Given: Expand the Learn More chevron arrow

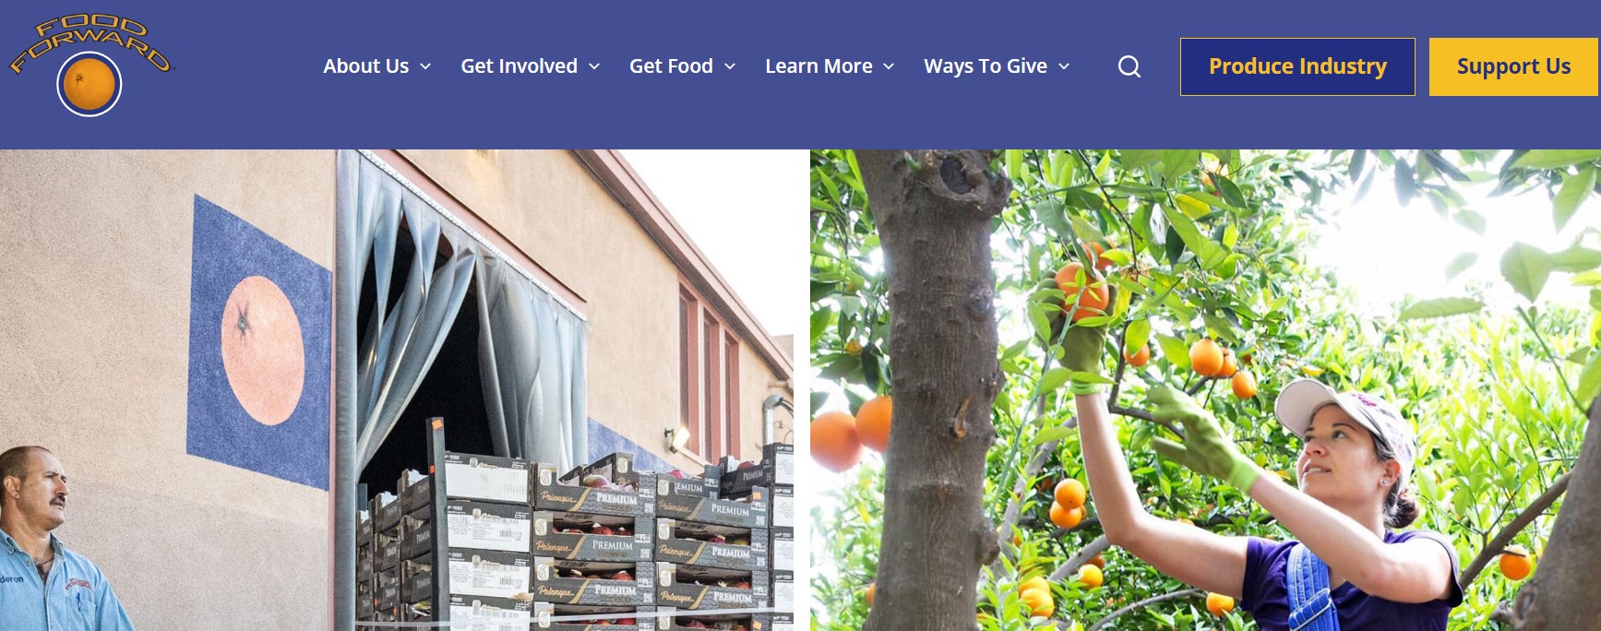Looking at the screenshot, I should [889, 66].
